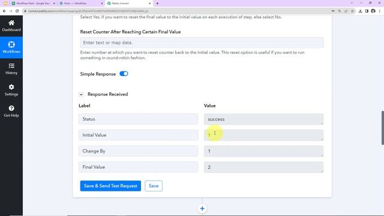Click the Response Received heading text
The image size is (384, 216).
[108, 94]
